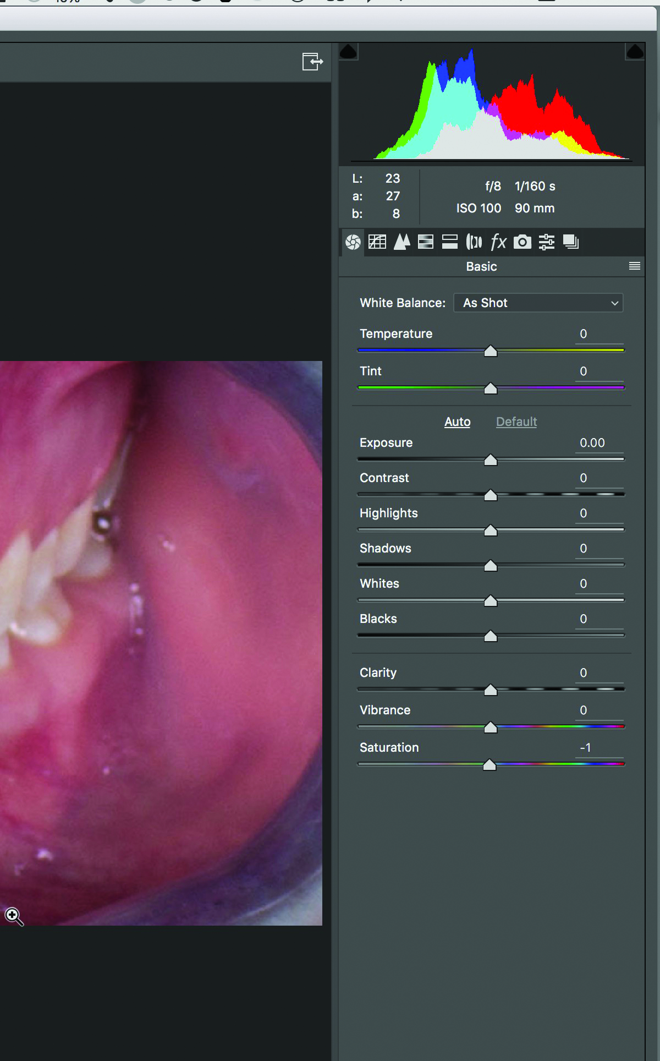Open the White Balance dropdown
This screenshot has width=660, height=1061.
point(538,303)
